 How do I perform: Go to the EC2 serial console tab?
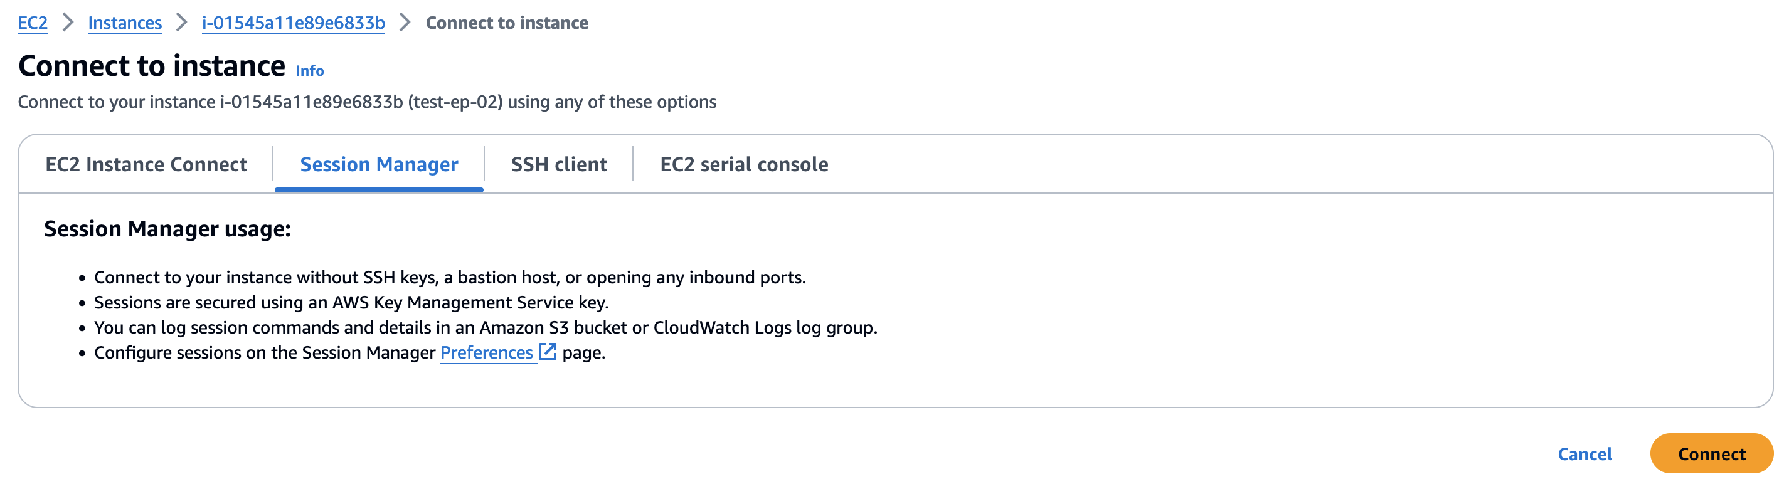[744, 165]
